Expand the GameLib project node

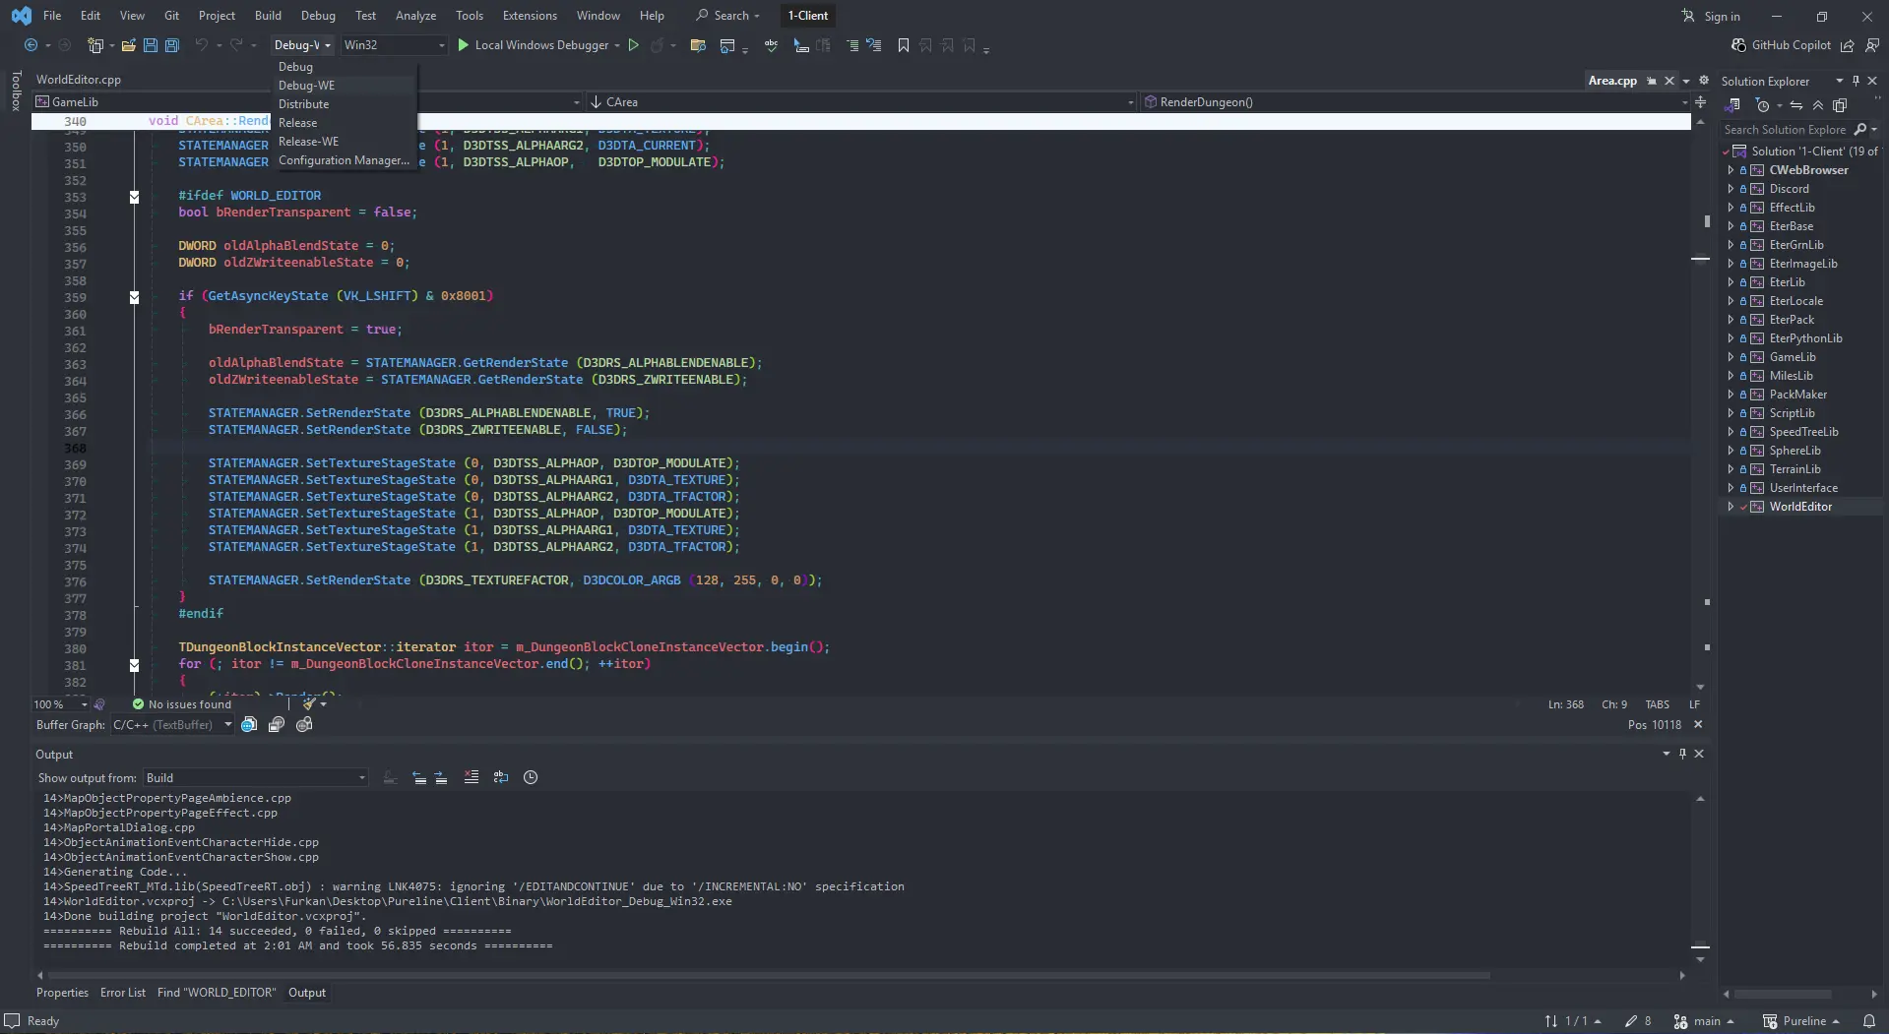point(1731,357)
